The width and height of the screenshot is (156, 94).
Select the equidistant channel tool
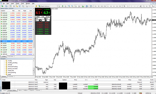(x=141, y=6)
